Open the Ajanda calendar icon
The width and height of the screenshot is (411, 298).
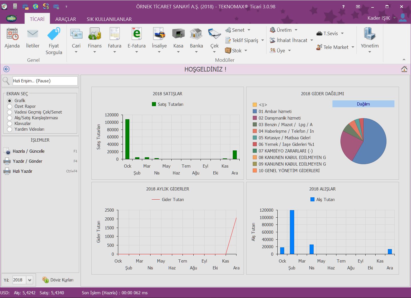point(12,34)
